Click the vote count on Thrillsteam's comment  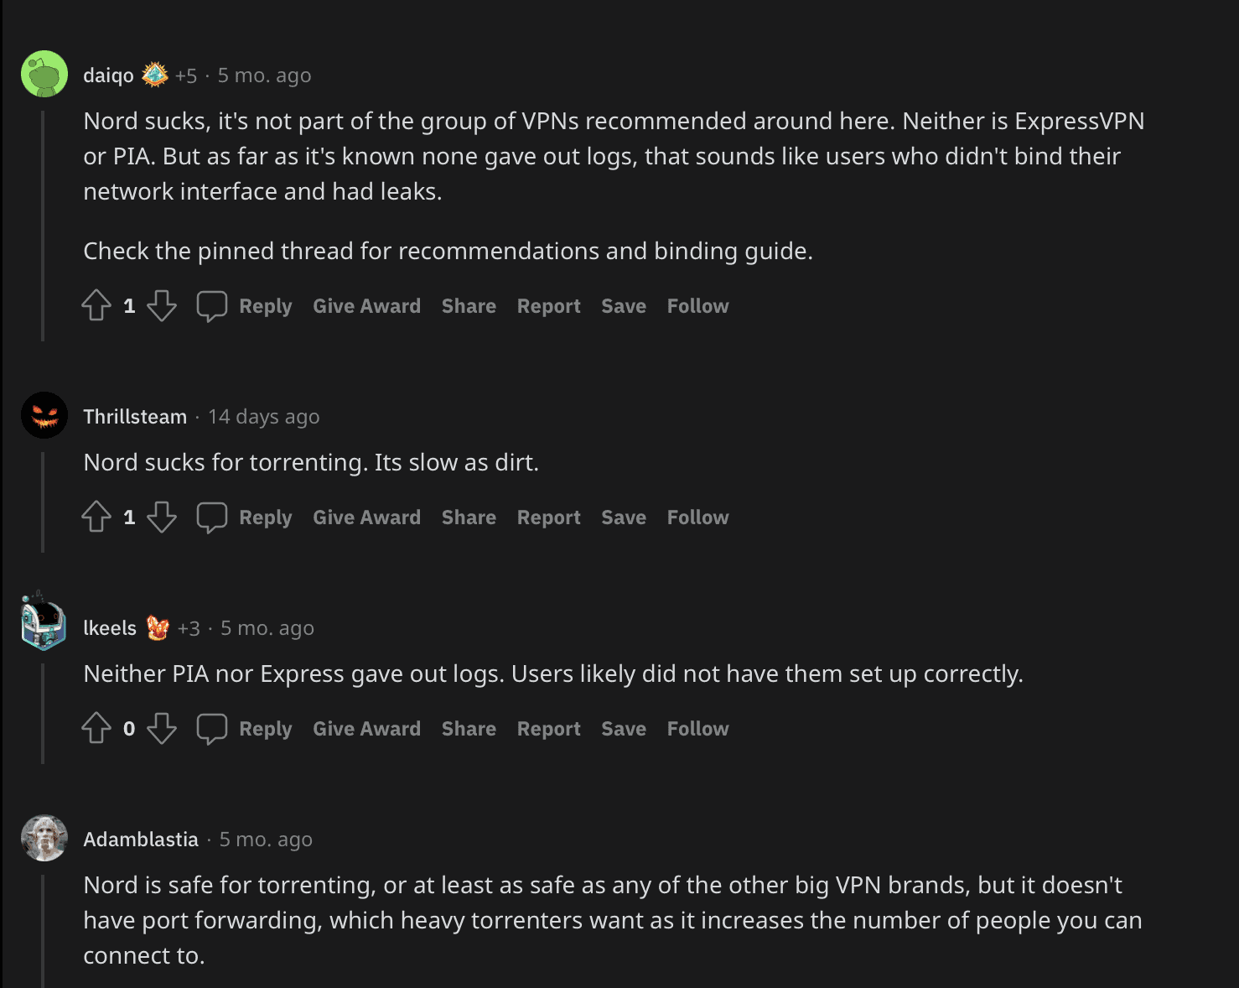[x=129, y=517]
